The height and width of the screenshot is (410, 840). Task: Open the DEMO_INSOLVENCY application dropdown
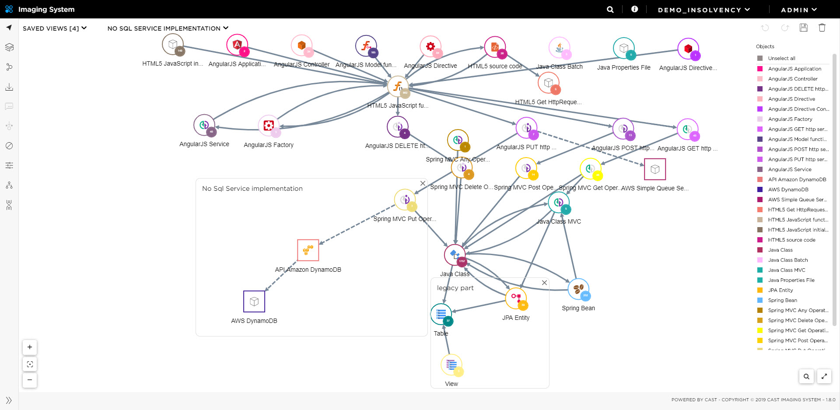click(703, 10)
